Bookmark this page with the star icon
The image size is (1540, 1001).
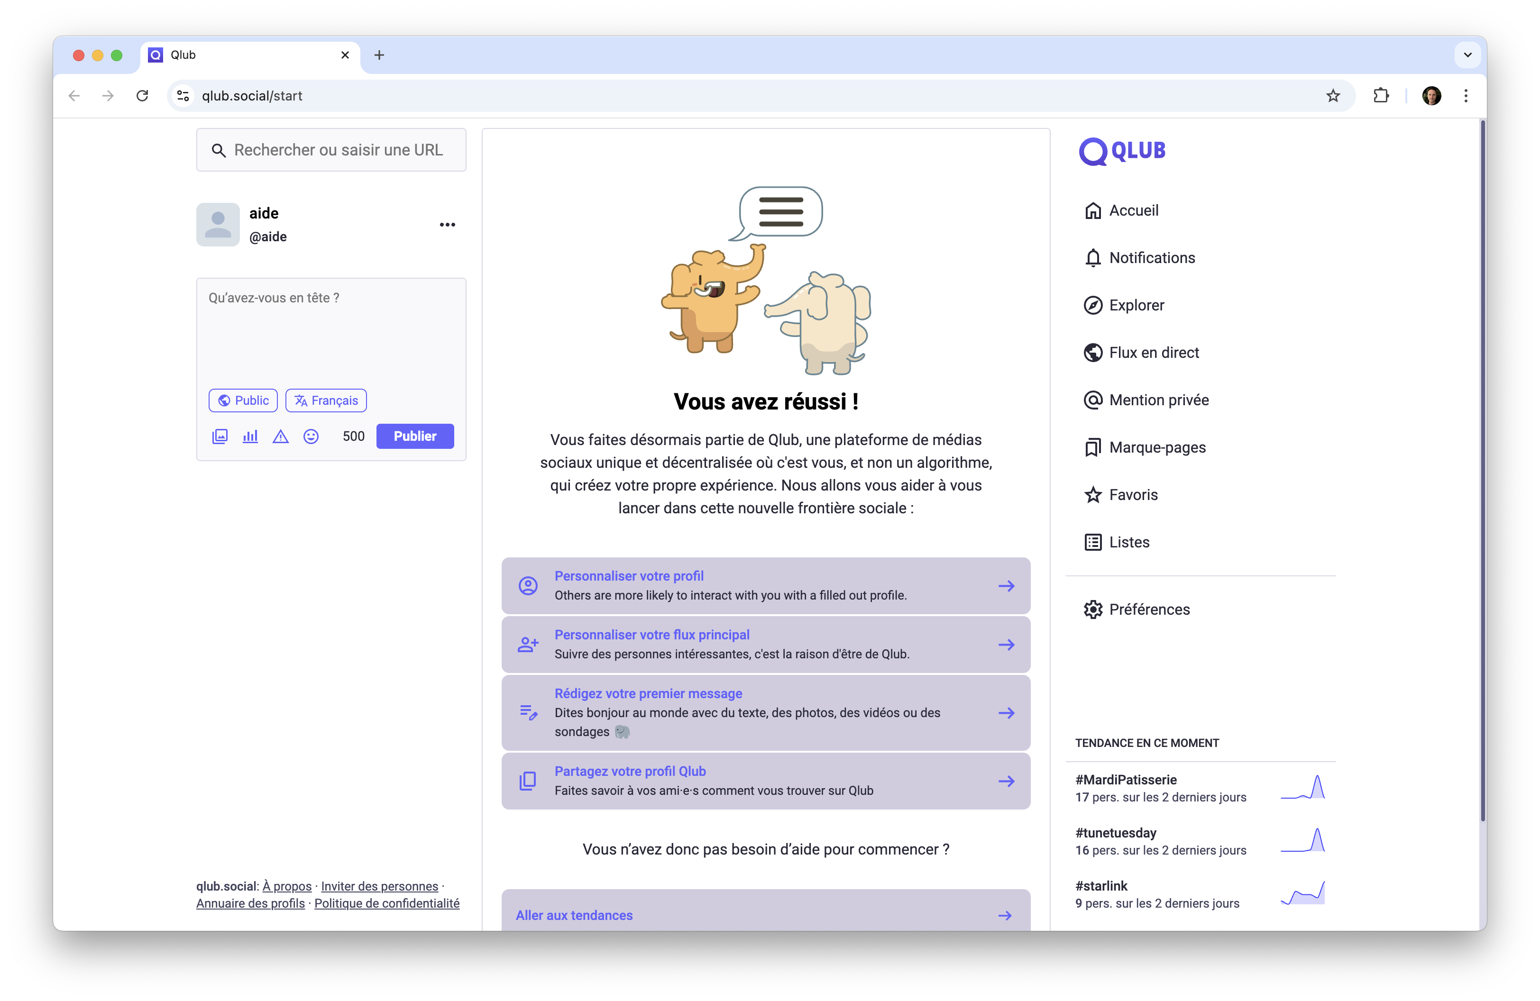click(x=1333, y=96)
